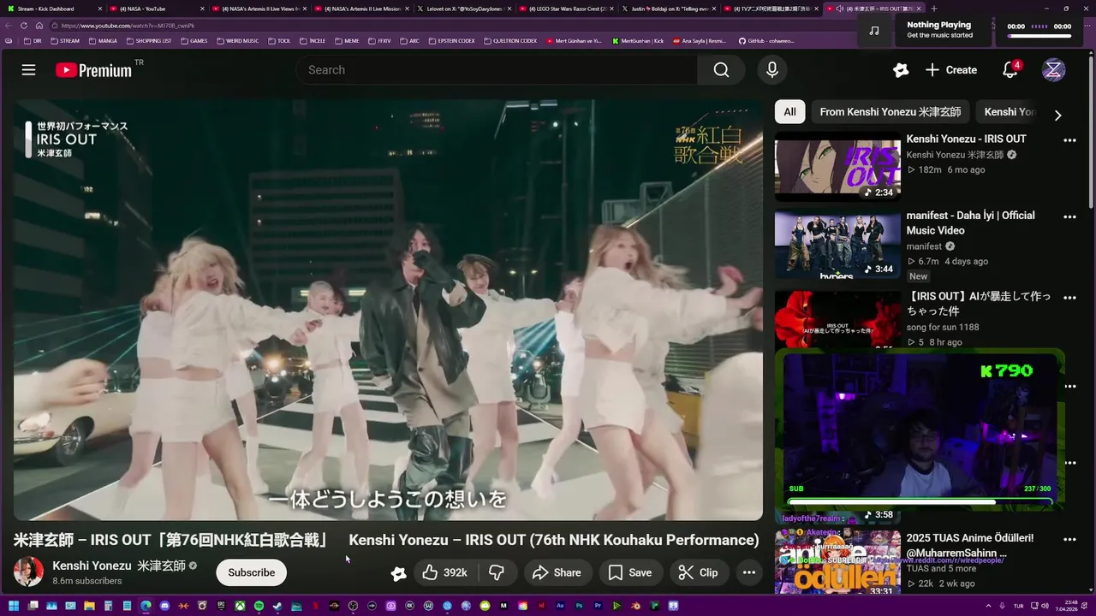Viewport: 1096px width, 616px height.
Task: Open the notifications bell
Action: pos(1010,70)
